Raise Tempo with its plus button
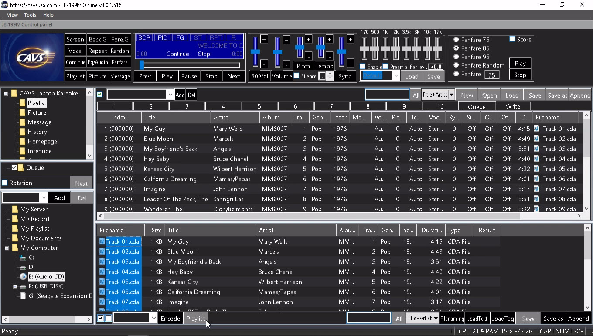The height and width of the screenshot is (336, 593). pos(330,40)
